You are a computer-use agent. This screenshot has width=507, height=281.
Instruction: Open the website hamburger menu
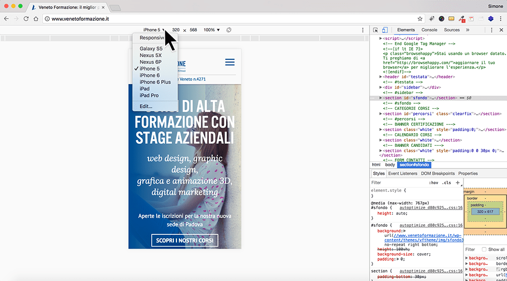[x=230, y=62]
